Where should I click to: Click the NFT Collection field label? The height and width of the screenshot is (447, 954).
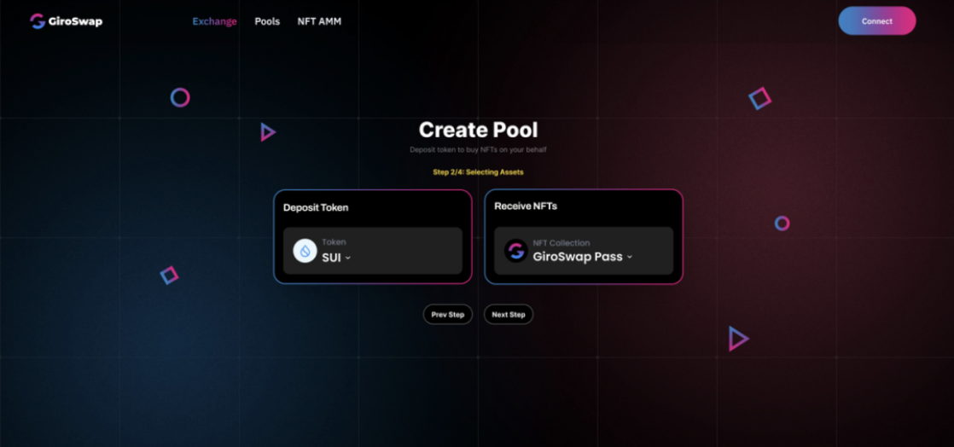[561, 243]
